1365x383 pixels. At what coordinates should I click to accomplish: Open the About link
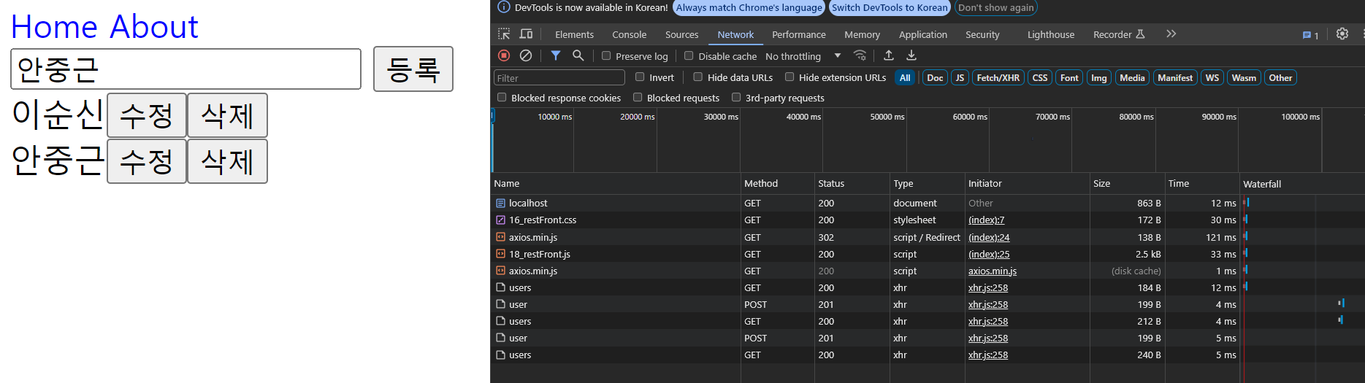coord(154,27)
